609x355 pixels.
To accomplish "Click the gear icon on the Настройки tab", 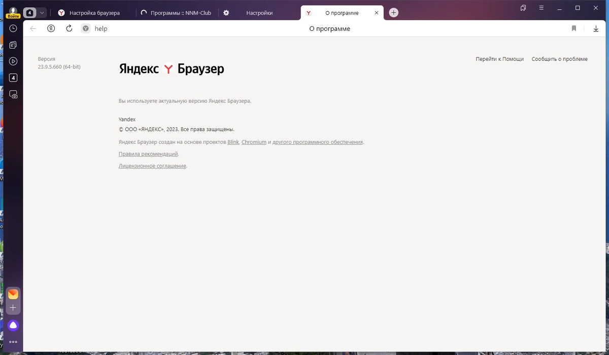I will (226, 13).
